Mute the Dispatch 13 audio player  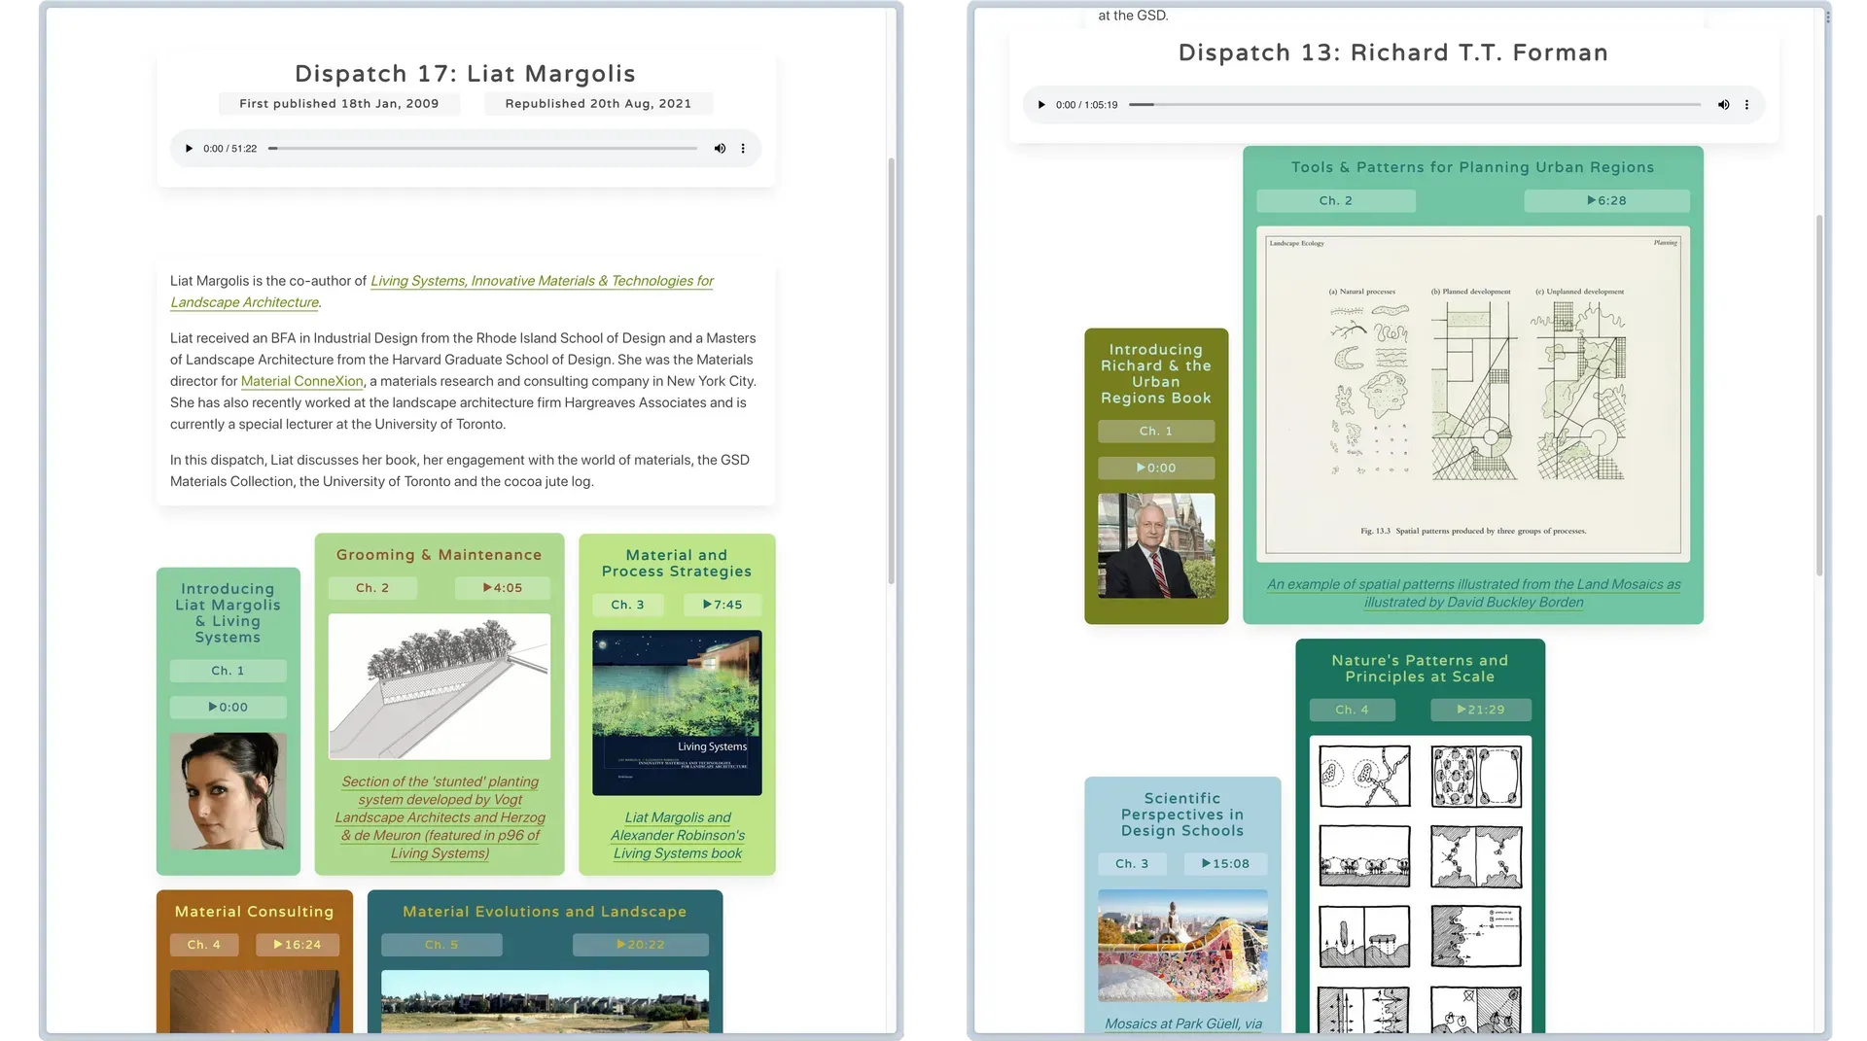click(1723, 105)
